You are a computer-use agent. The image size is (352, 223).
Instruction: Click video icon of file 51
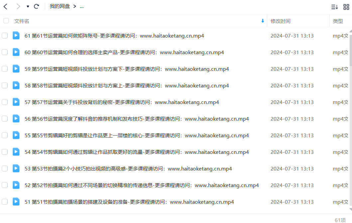(x=16, y=201)
